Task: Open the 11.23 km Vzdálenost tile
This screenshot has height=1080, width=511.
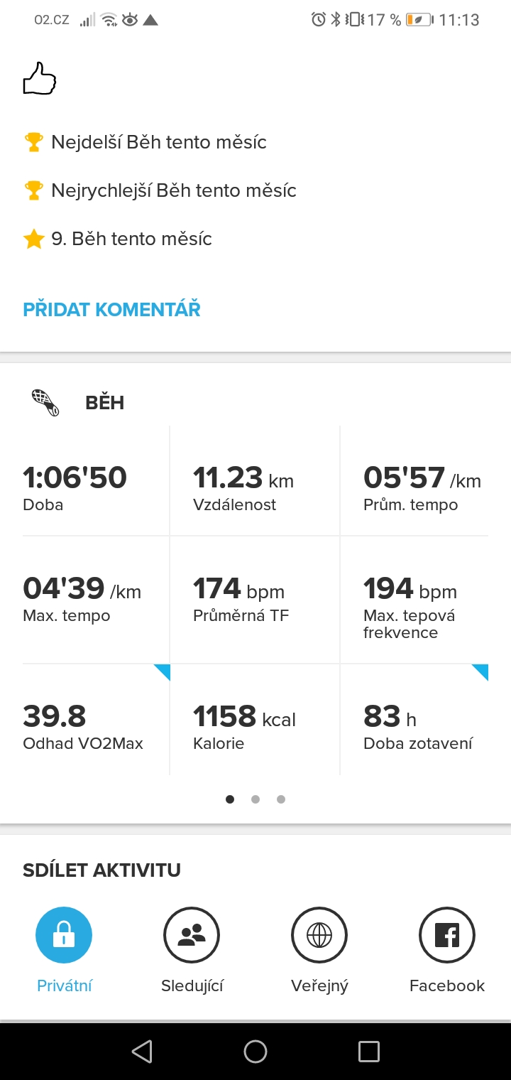Action: [x=255, y=480]
